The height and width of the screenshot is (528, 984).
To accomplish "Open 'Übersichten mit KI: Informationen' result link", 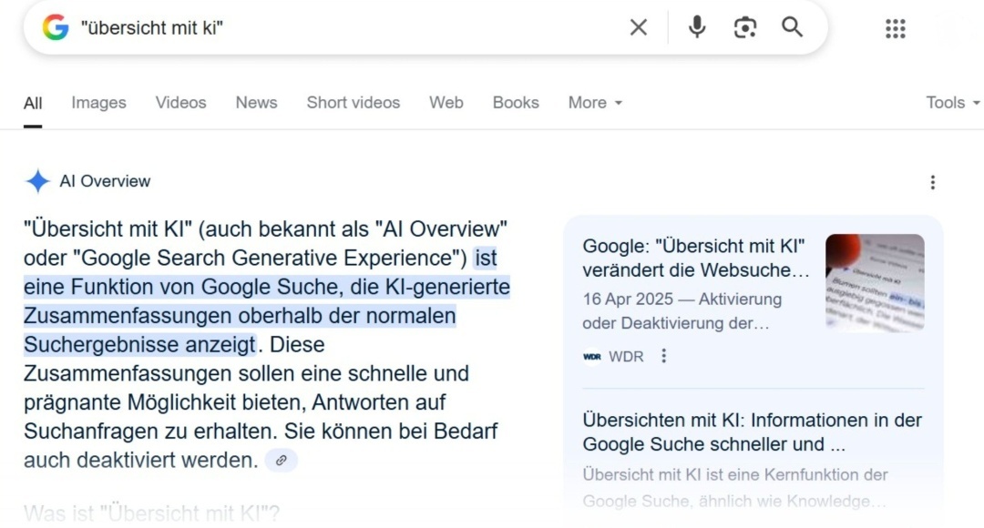I will pyautogui.click(x=752, y=432).
